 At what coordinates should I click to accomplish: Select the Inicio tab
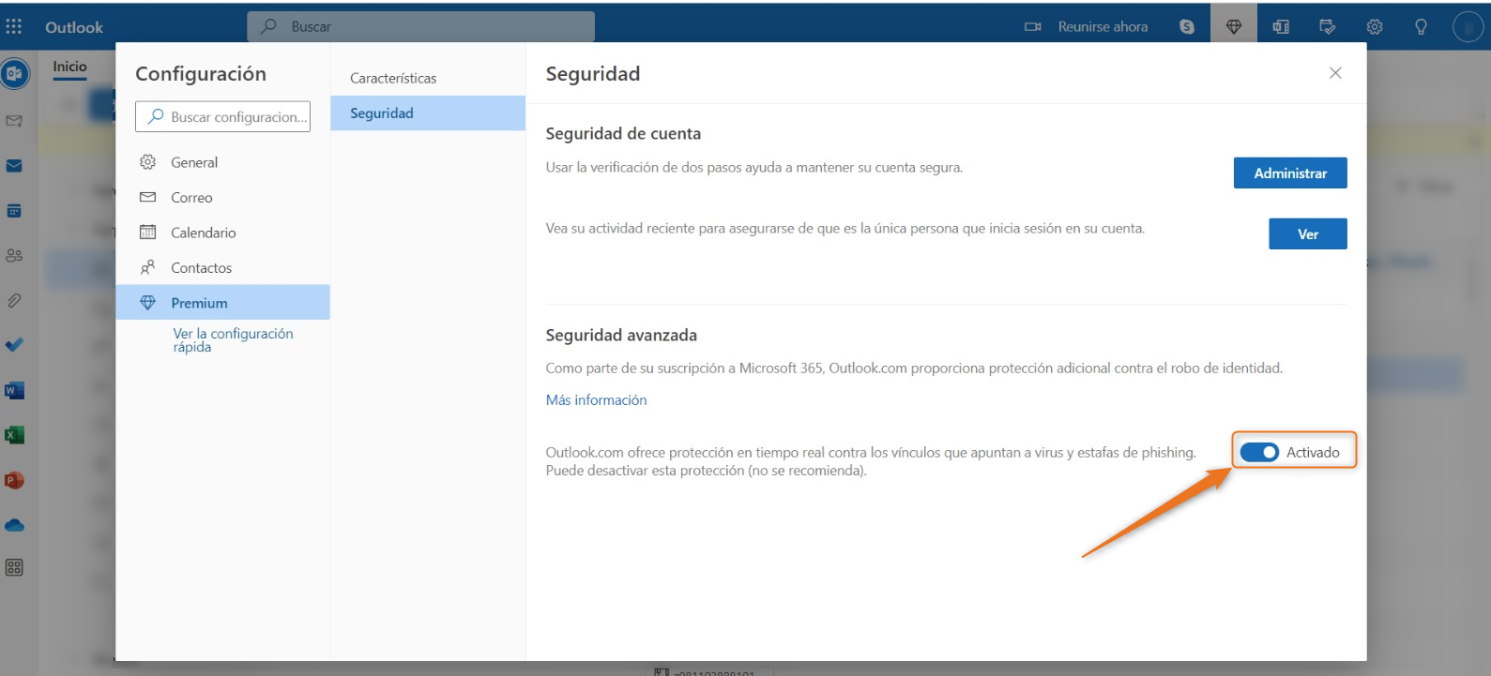coord(69,67)
